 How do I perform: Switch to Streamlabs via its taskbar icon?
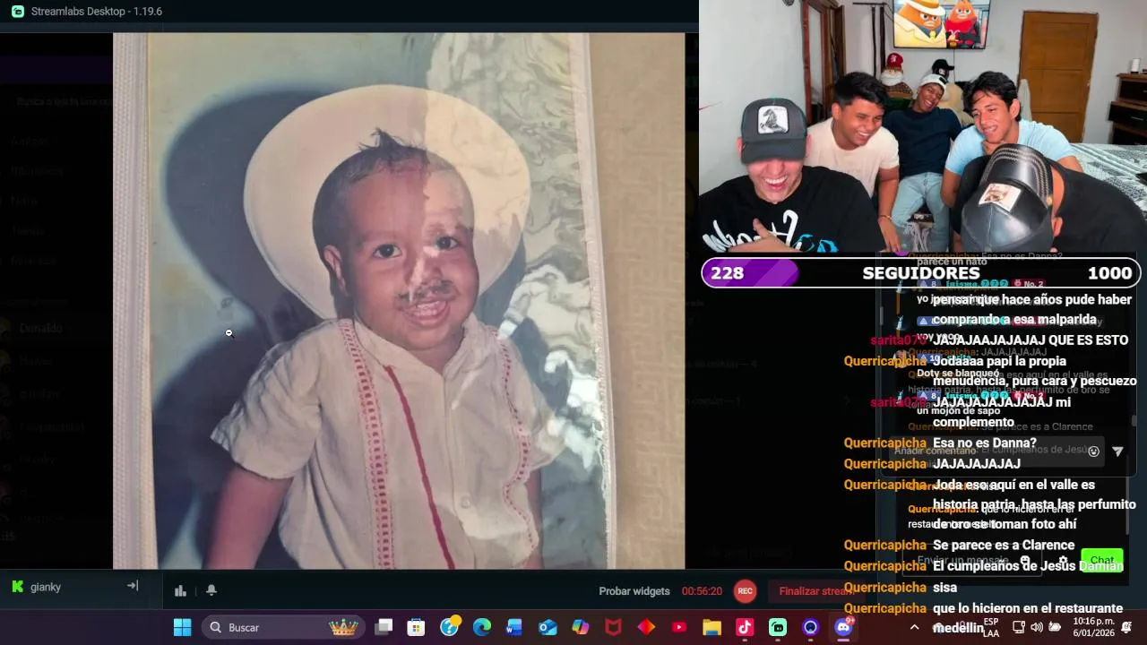(778, 627)
